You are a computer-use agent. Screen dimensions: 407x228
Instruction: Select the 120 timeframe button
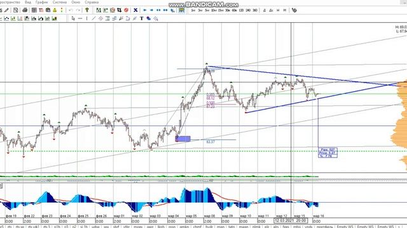coord(241,10)
